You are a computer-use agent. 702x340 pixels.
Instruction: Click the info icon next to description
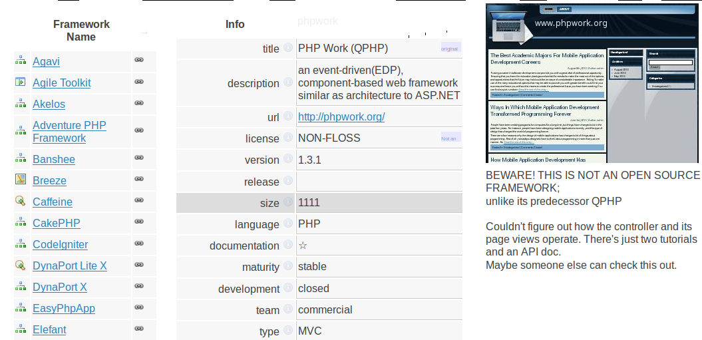pyautogui.click(x=288, y=82)
